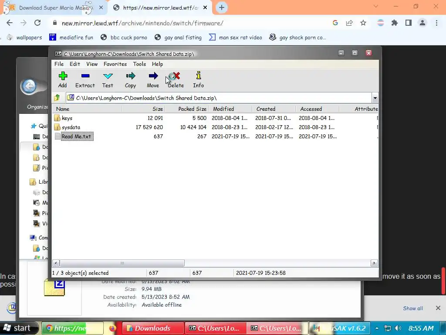Click the left scroll arrow in 7-Zip
Screen dimensions: 446x335
point(56,263)
